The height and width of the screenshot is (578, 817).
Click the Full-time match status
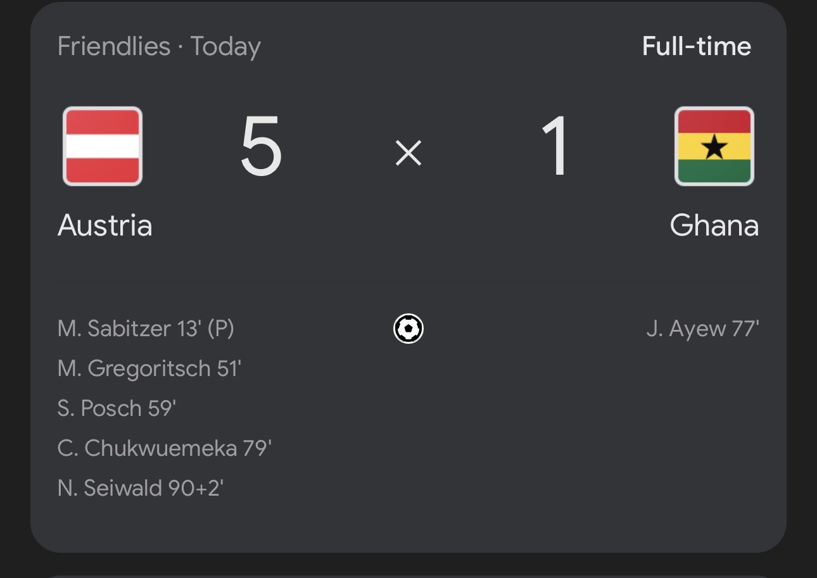696,46
